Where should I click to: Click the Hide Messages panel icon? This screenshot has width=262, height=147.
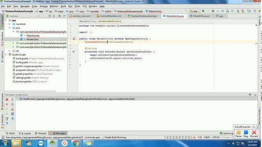(x=255, y=94)
